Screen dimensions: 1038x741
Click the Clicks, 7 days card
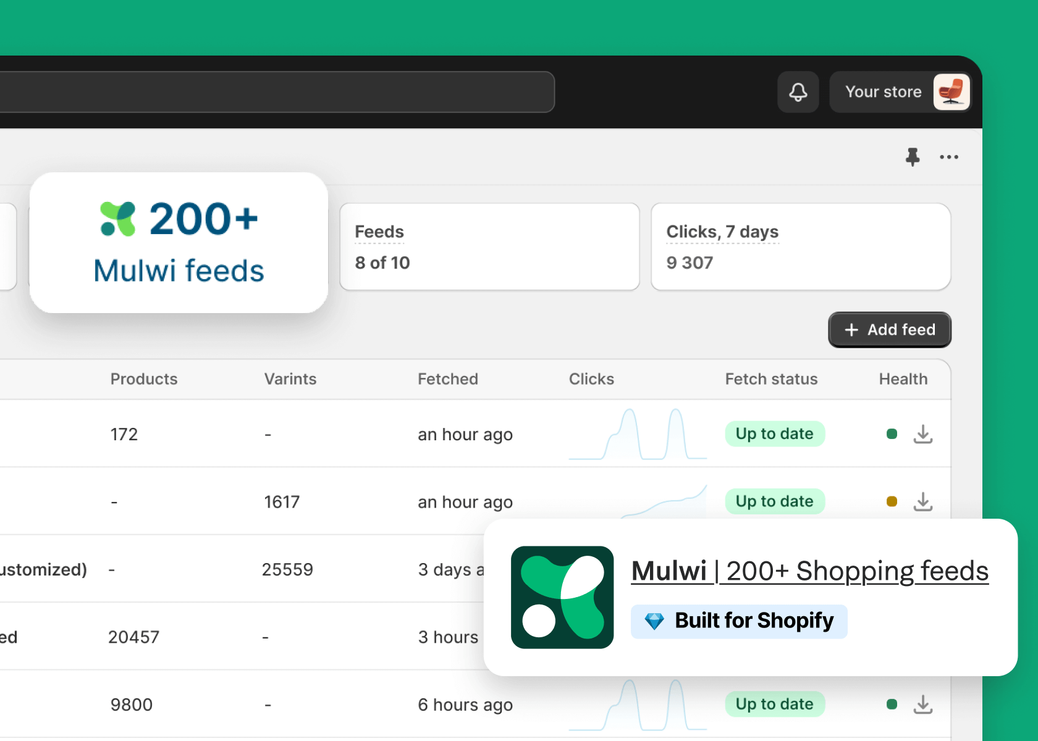[x=800, y=247]
